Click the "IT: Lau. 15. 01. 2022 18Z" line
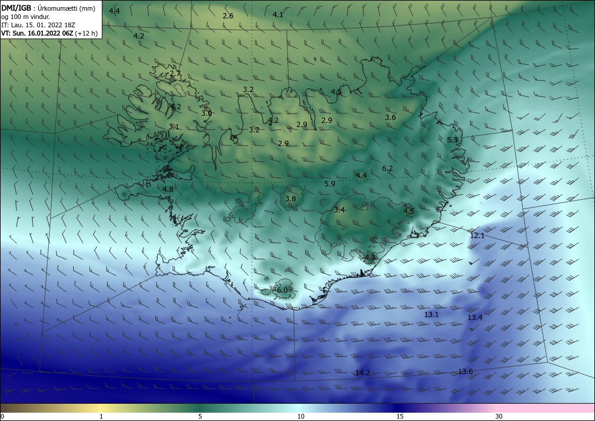 point(38,25)
